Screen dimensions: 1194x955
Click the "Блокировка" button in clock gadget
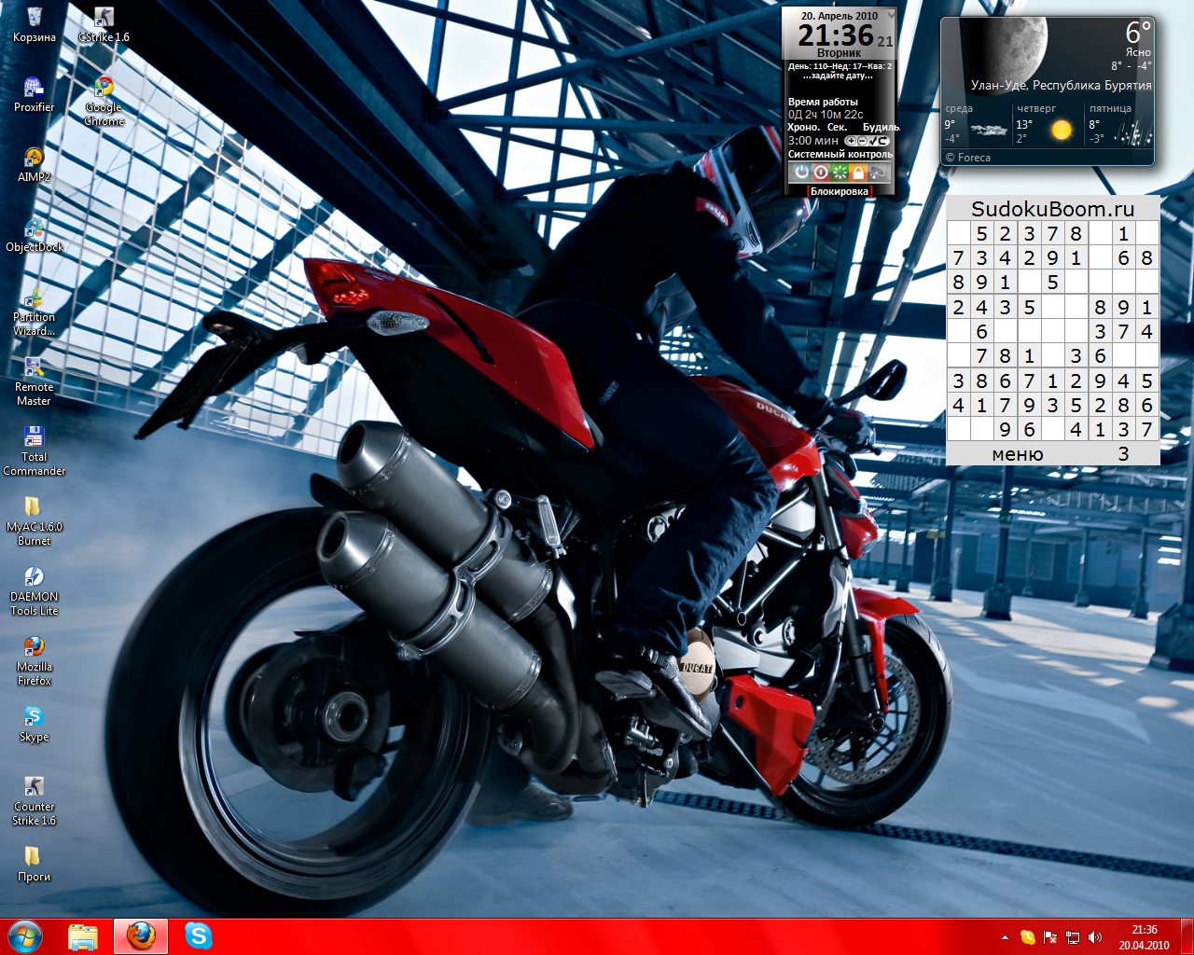click(x=839, y=191)
